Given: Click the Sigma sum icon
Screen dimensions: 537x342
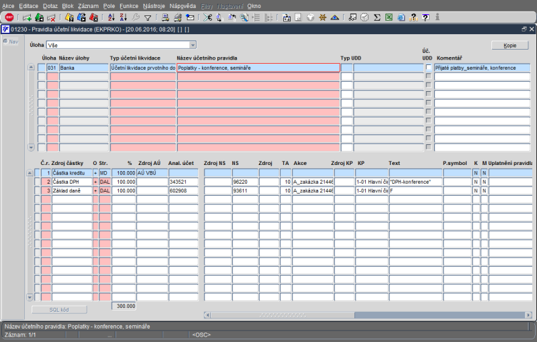Looking at the screenshot, I should (377, 17).
